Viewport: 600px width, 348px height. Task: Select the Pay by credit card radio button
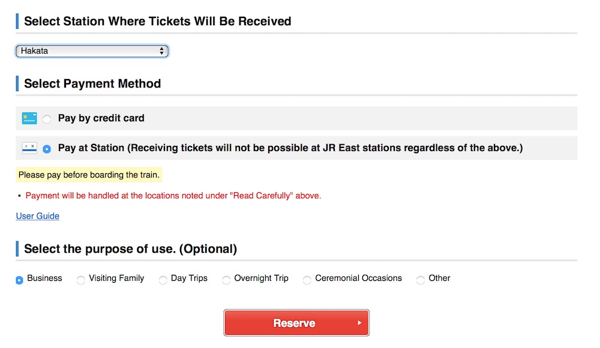(47, 119)
